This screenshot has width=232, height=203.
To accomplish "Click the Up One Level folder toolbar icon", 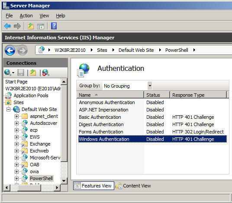I will 31,26.
